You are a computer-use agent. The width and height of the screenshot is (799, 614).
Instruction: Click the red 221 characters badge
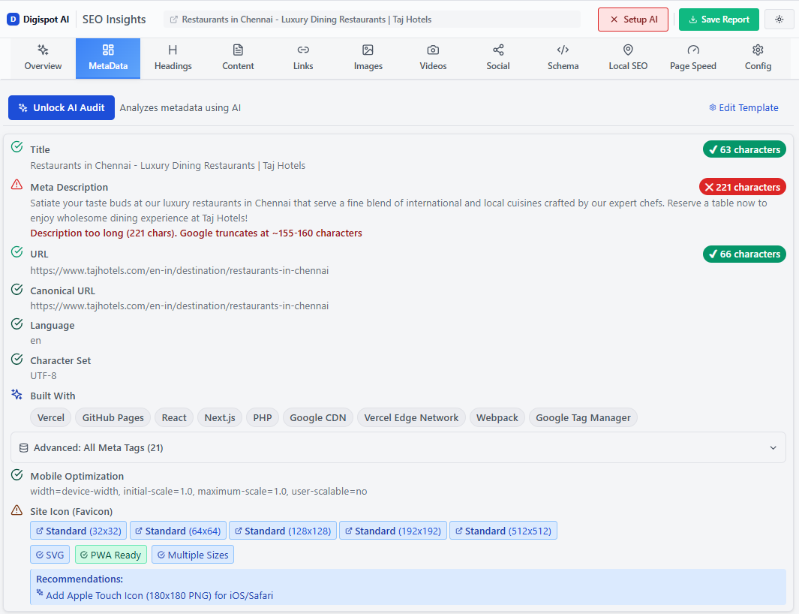(742, 186)
